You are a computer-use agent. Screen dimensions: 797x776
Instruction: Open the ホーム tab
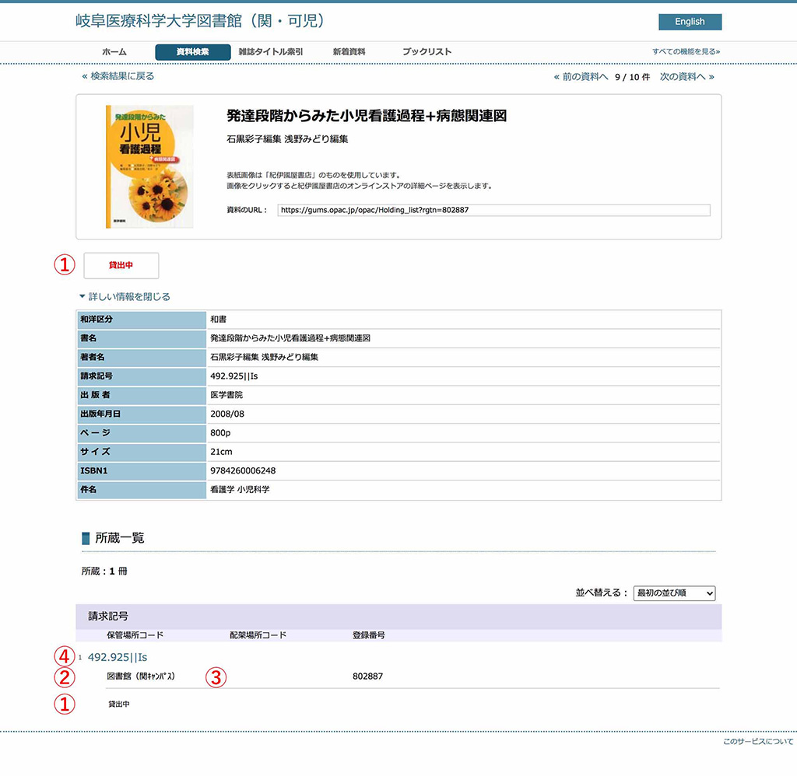pos(114,52)
